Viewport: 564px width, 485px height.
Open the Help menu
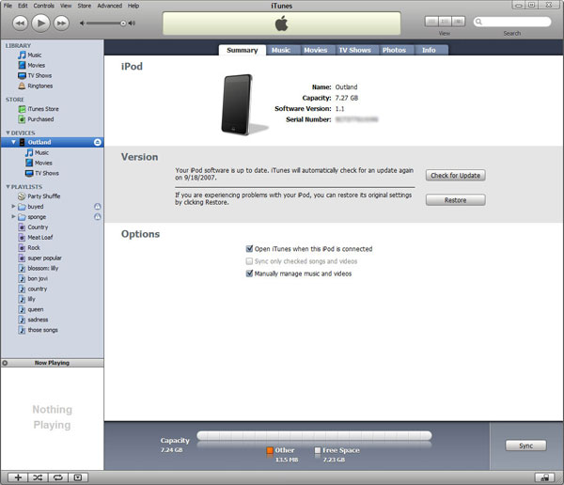coord(133,6)
